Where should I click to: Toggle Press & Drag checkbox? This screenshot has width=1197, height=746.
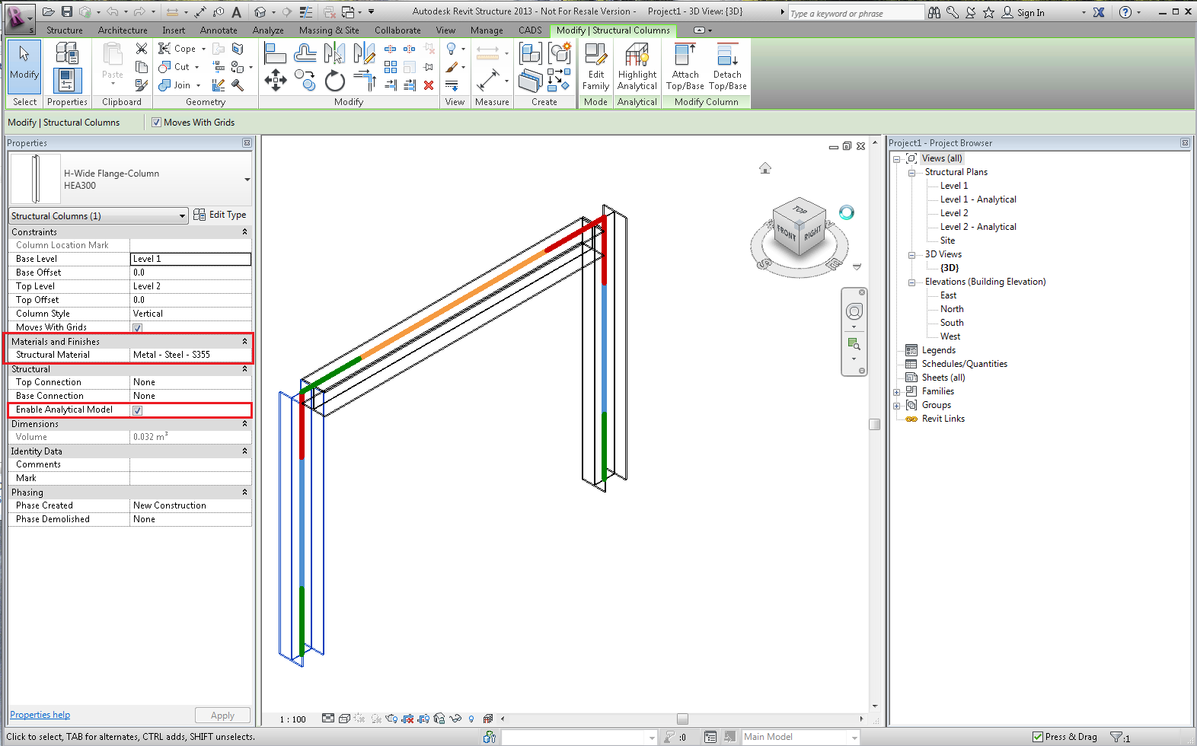pos(1038,737)
